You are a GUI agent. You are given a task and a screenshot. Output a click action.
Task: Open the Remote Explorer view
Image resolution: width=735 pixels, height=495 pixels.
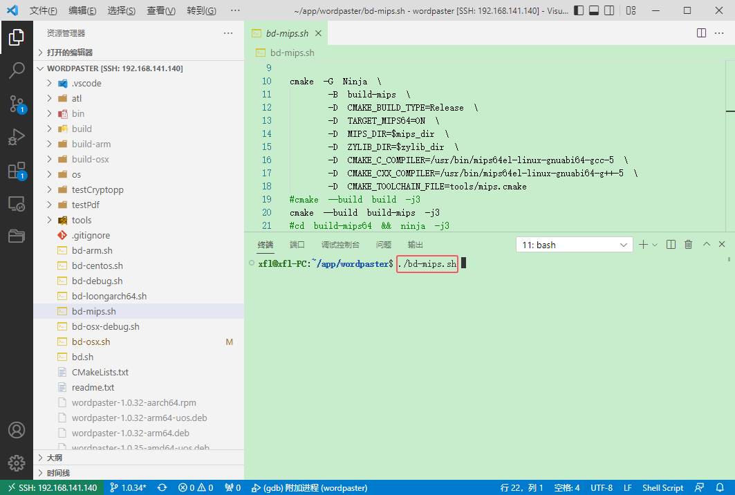tap(17, 204)
